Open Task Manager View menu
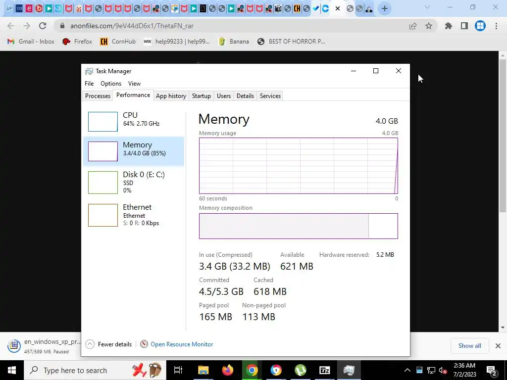Viewport: 507px width, 380px height. coord(134,83)
